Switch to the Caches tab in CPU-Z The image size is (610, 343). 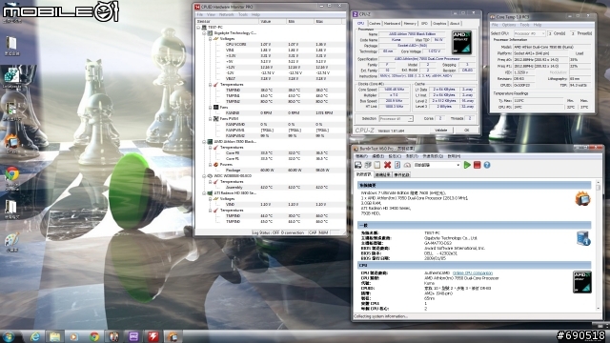click(x=375, y=24)
